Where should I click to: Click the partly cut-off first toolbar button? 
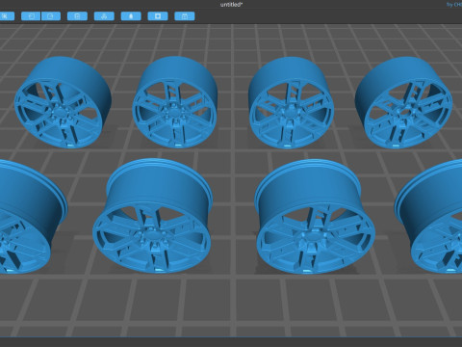coord(7,16)
